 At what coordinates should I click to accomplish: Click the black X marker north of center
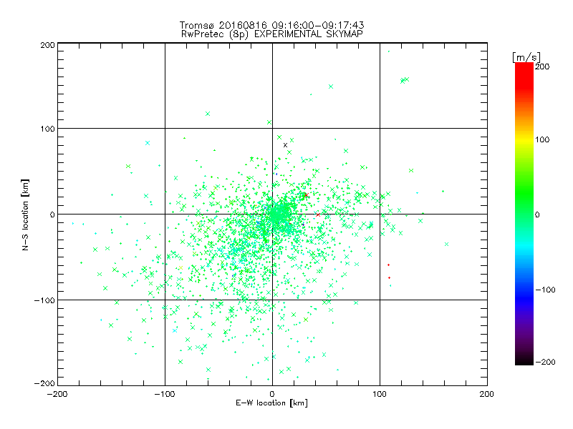click(x=285, y=145)
